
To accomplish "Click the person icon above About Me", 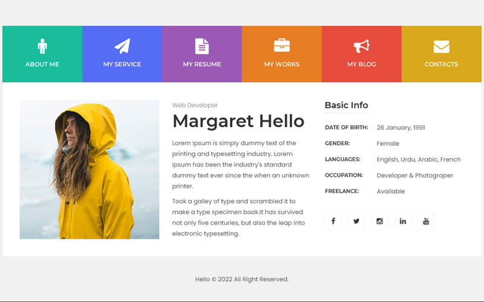I will point(42,47).
